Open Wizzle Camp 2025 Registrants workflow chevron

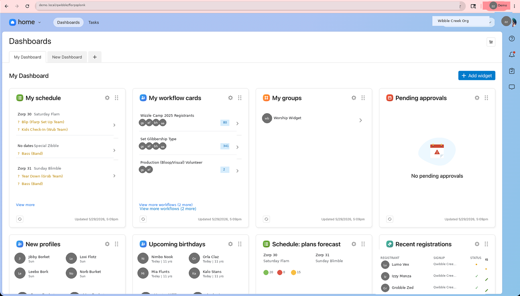pos(238,124)
